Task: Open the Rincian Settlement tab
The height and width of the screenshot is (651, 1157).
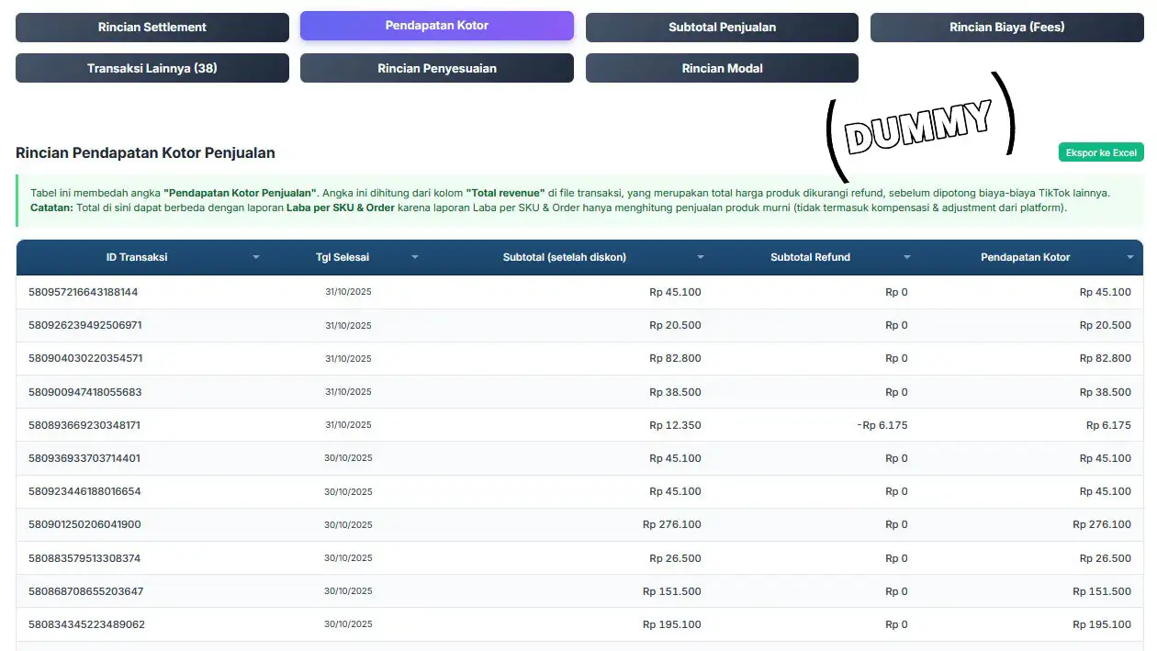Action: pos(152,28)
